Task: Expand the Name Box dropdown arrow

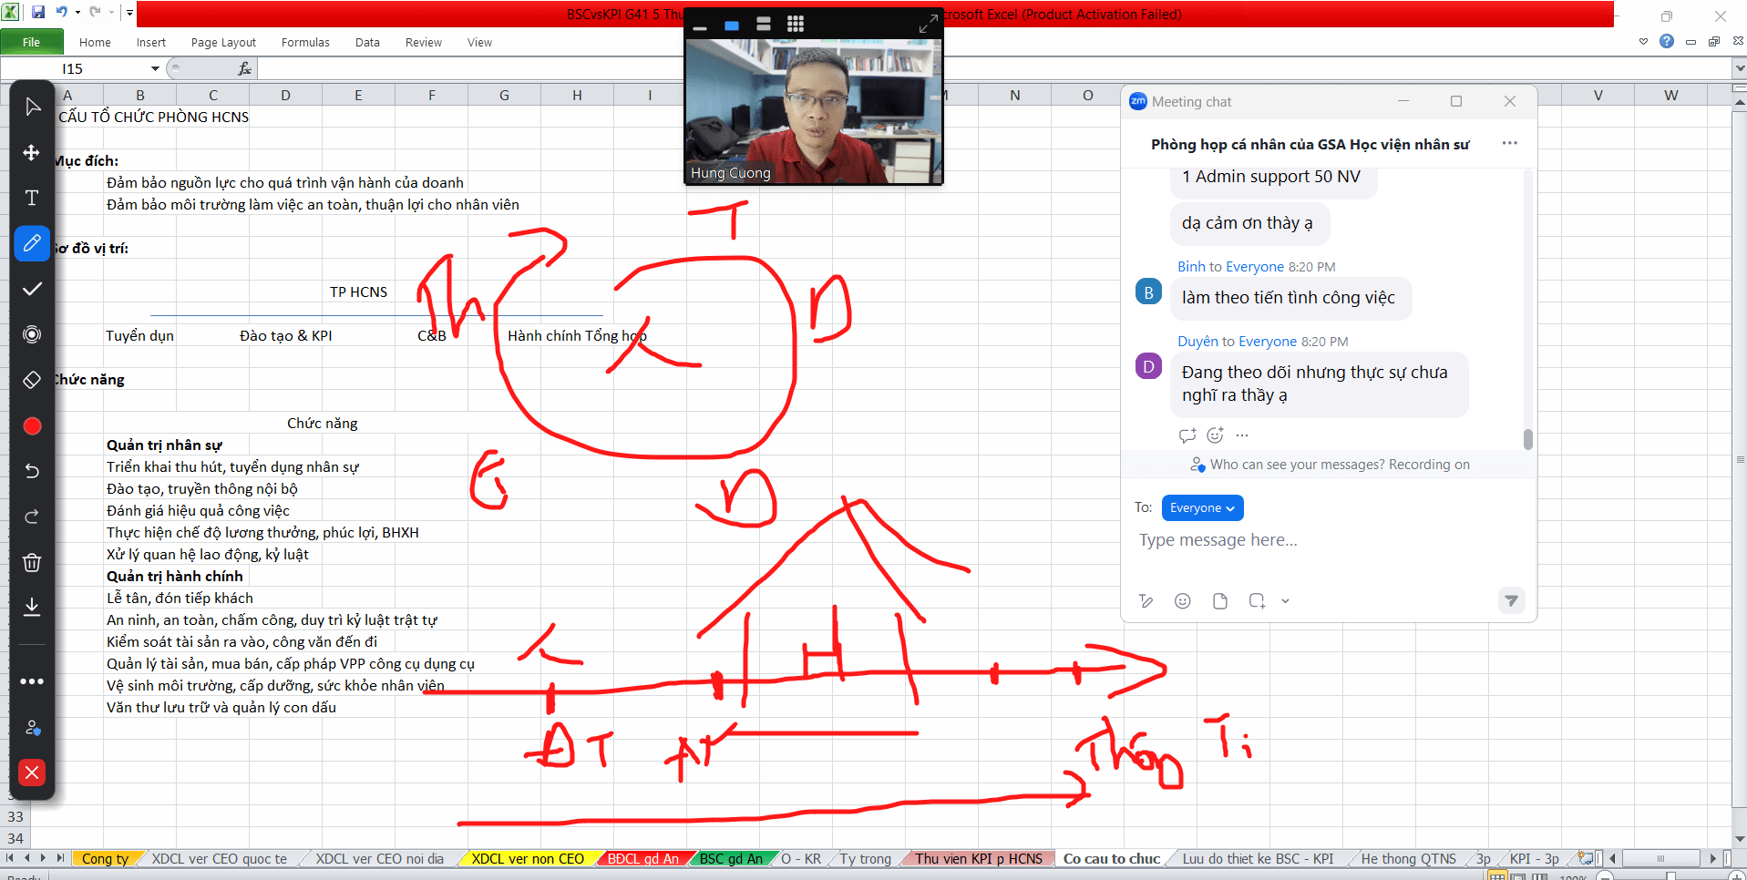Action: pos(155,69)
